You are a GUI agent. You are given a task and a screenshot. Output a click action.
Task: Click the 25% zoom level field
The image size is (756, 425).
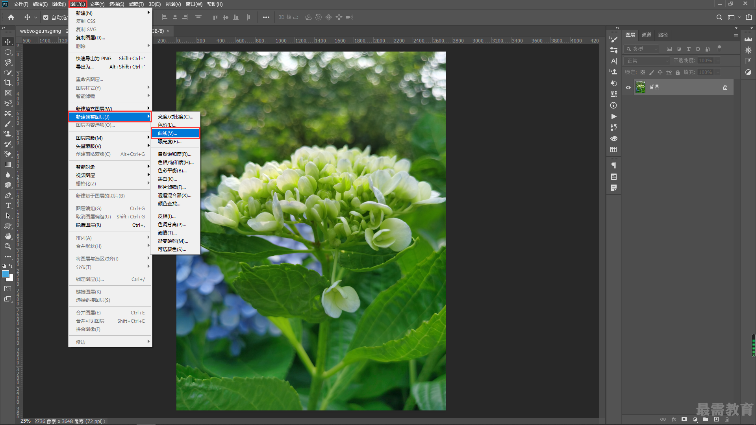(26, 421)
